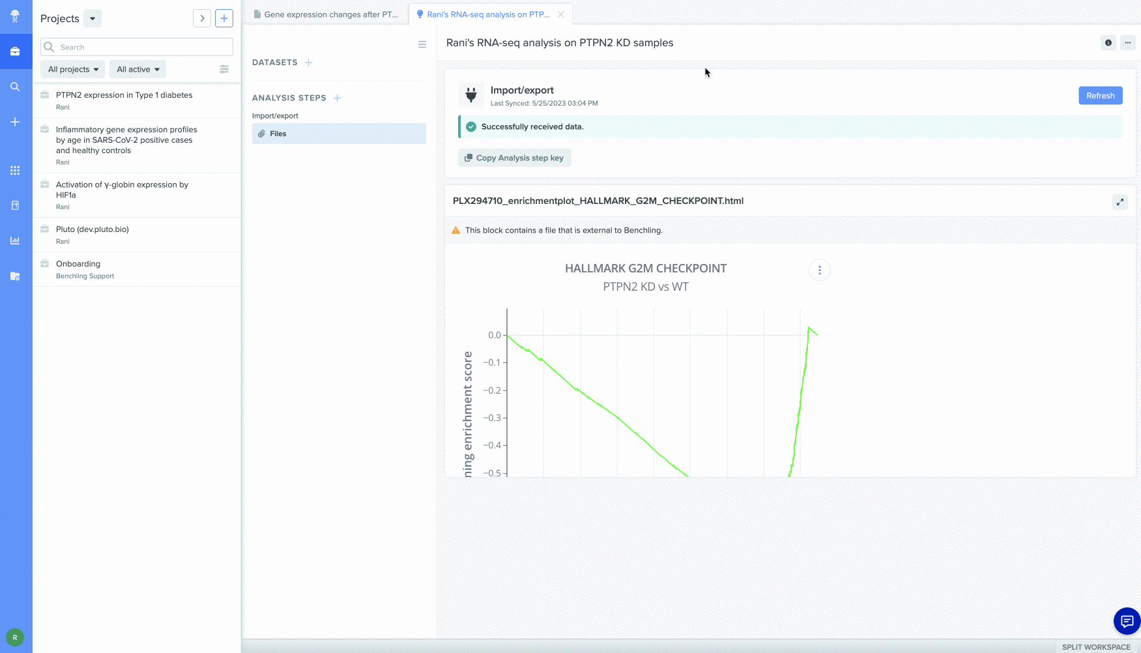Toggle the analysis sidebar hamburger menu
This screenshot has height=653, width=1141.
coord(422,44)
